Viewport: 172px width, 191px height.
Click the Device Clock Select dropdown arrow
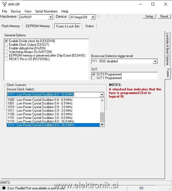[102, 95]
